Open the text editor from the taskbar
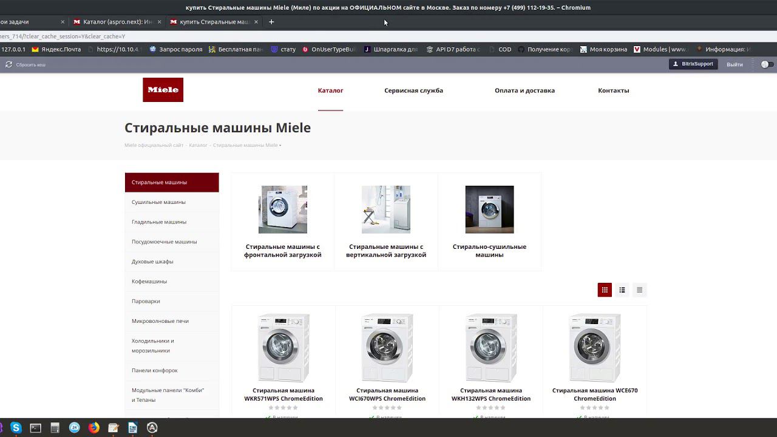777x437 pixels. click(x=114, y=428)
